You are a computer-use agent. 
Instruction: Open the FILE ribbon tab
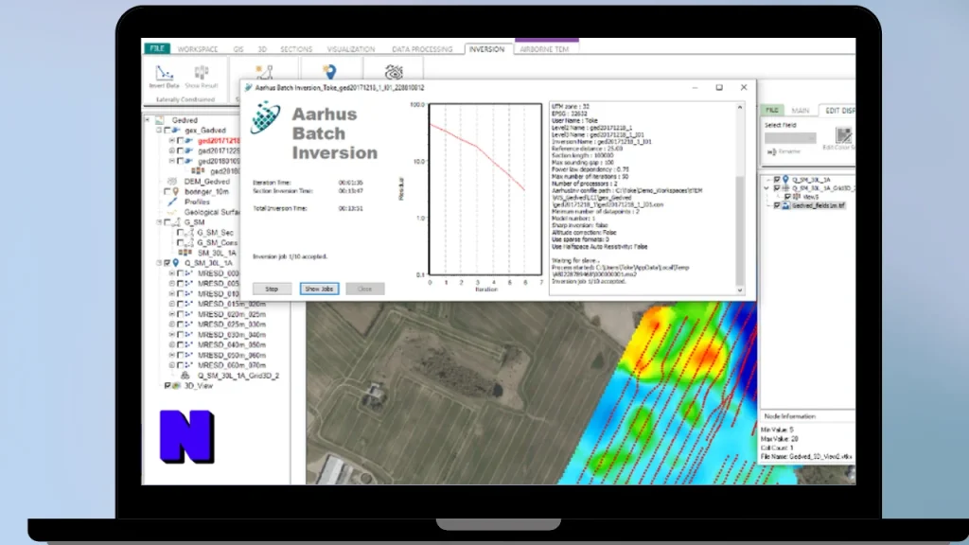point(157,48)
